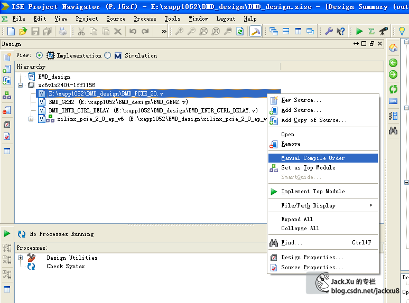Select BMD_design project node
409x303 pixels.
click(x=54, y=77)
